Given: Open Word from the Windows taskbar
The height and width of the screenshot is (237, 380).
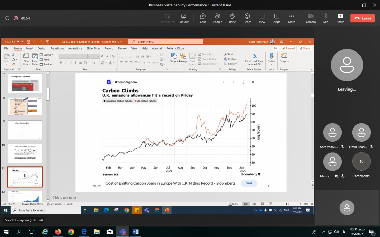Looking at the screenshot, I should 135,232.
